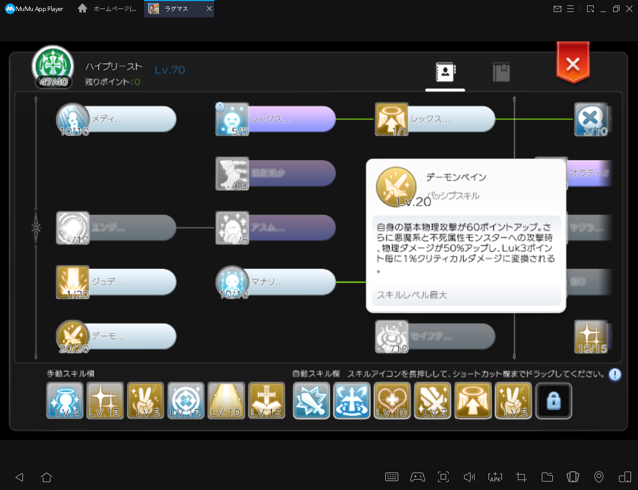Click the fullscreen toggle icon

click(443, 477)
